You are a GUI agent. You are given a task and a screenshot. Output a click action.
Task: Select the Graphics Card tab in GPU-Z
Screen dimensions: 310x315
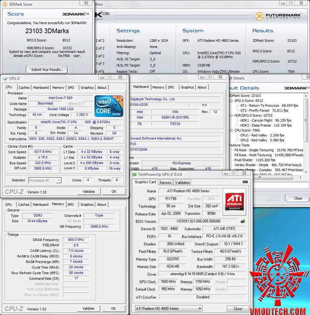coord(146,182)
